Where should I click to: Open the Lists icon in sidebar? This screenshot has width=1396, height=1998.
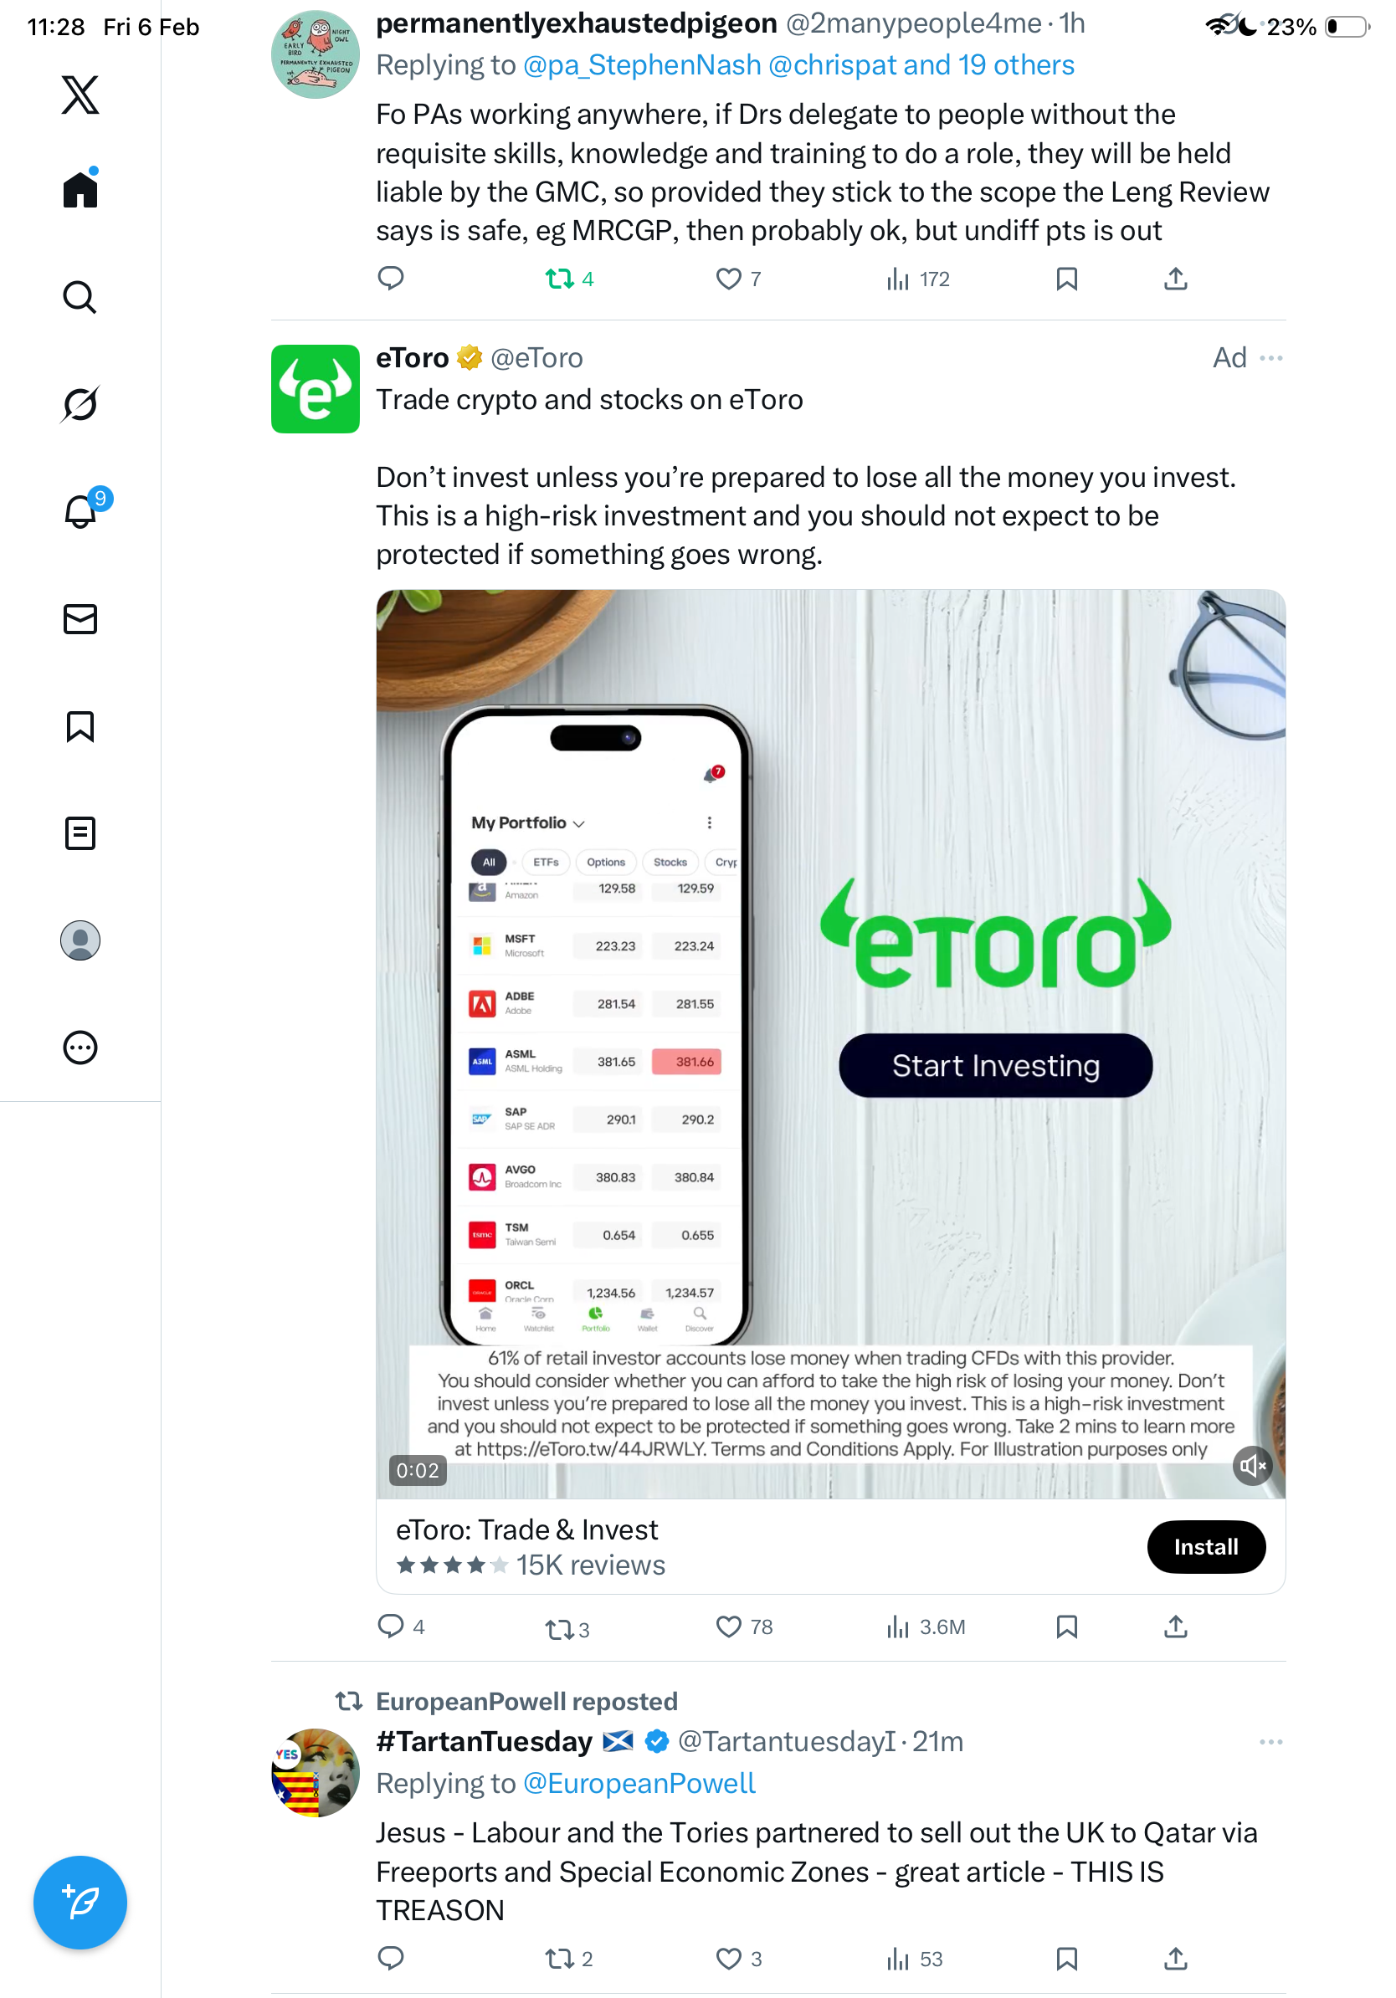coord(80,832)
